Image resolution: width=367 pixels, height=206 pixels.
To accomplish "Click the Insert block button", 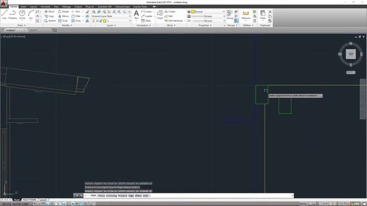I will [x=160, y=14].
